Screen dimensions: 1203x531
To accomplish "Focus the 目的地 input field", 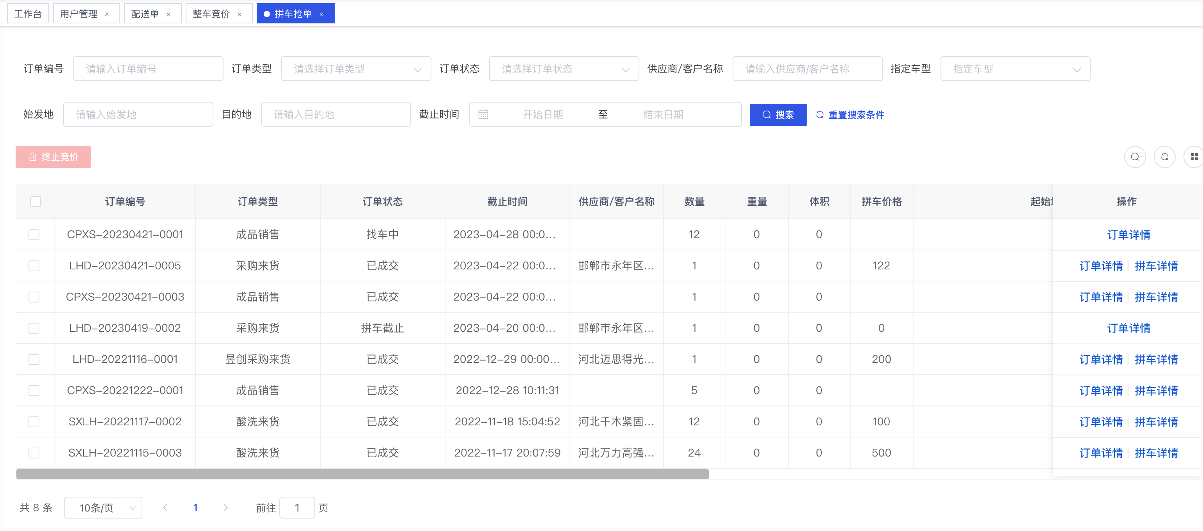I will [x=336, y=114].
